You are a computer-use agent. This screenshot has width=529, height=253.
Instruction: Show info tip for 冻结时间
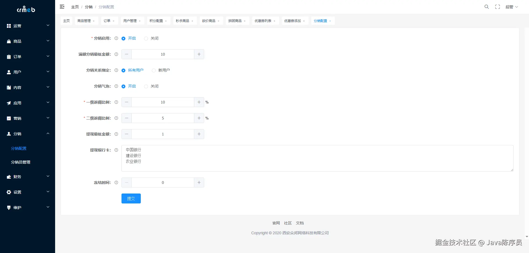(116, 183)
